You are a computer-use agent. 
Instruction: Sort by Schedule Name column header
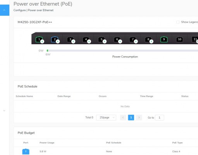pyautogui.click(x=24, y=96)
